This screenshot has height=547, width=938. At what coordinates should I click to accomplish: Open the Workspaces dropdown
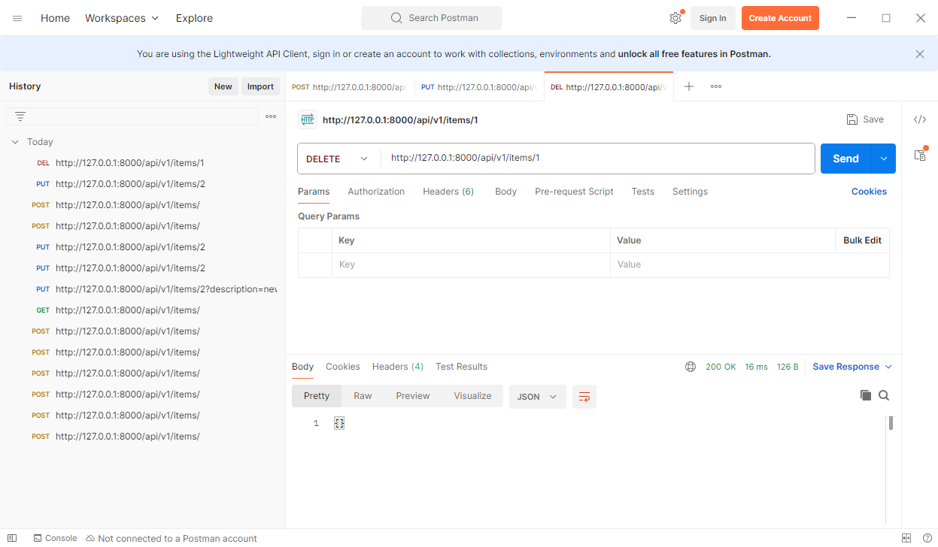122,18
